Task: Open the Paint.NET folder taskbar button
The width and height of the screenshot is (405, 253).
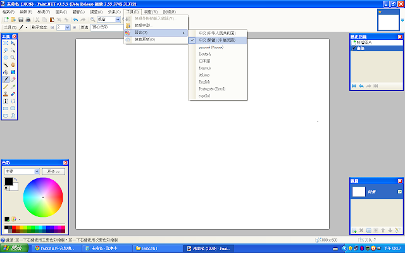Action: point(158,249)
